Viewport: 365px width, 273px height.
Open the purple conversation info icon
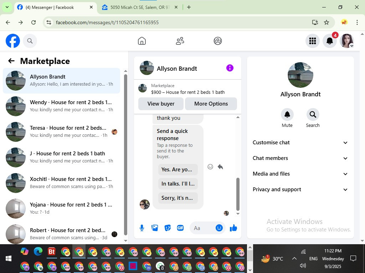click(230, 68)
